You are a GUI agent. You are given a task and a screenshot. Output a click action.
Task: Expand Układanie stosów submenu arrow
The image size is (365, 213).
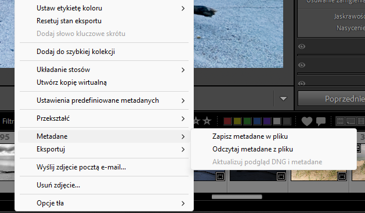click(183, 70)
